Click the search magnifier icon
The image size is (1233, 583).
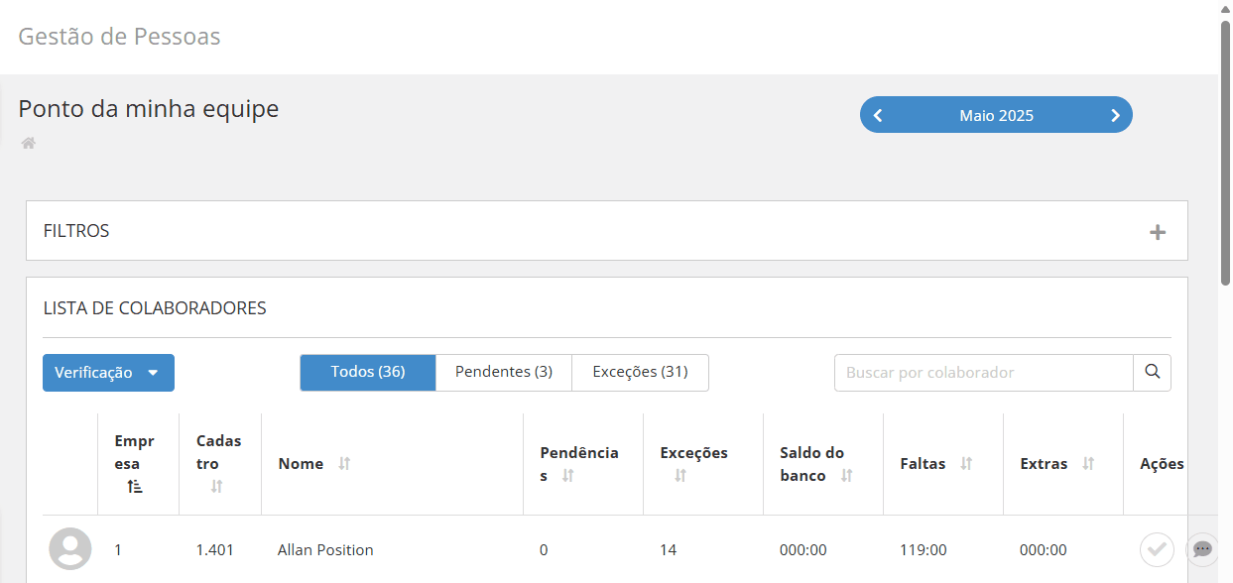(x=1152, y=372)
